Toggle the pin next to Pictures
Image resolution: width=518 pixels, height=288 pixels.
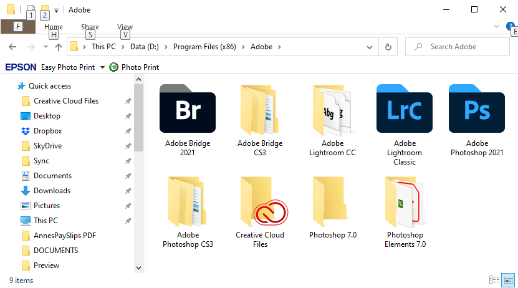tap(128, 206)
